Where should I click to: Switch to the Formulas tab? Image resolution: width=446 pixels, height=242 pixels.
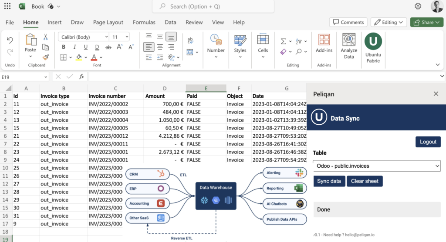point(144,22)
